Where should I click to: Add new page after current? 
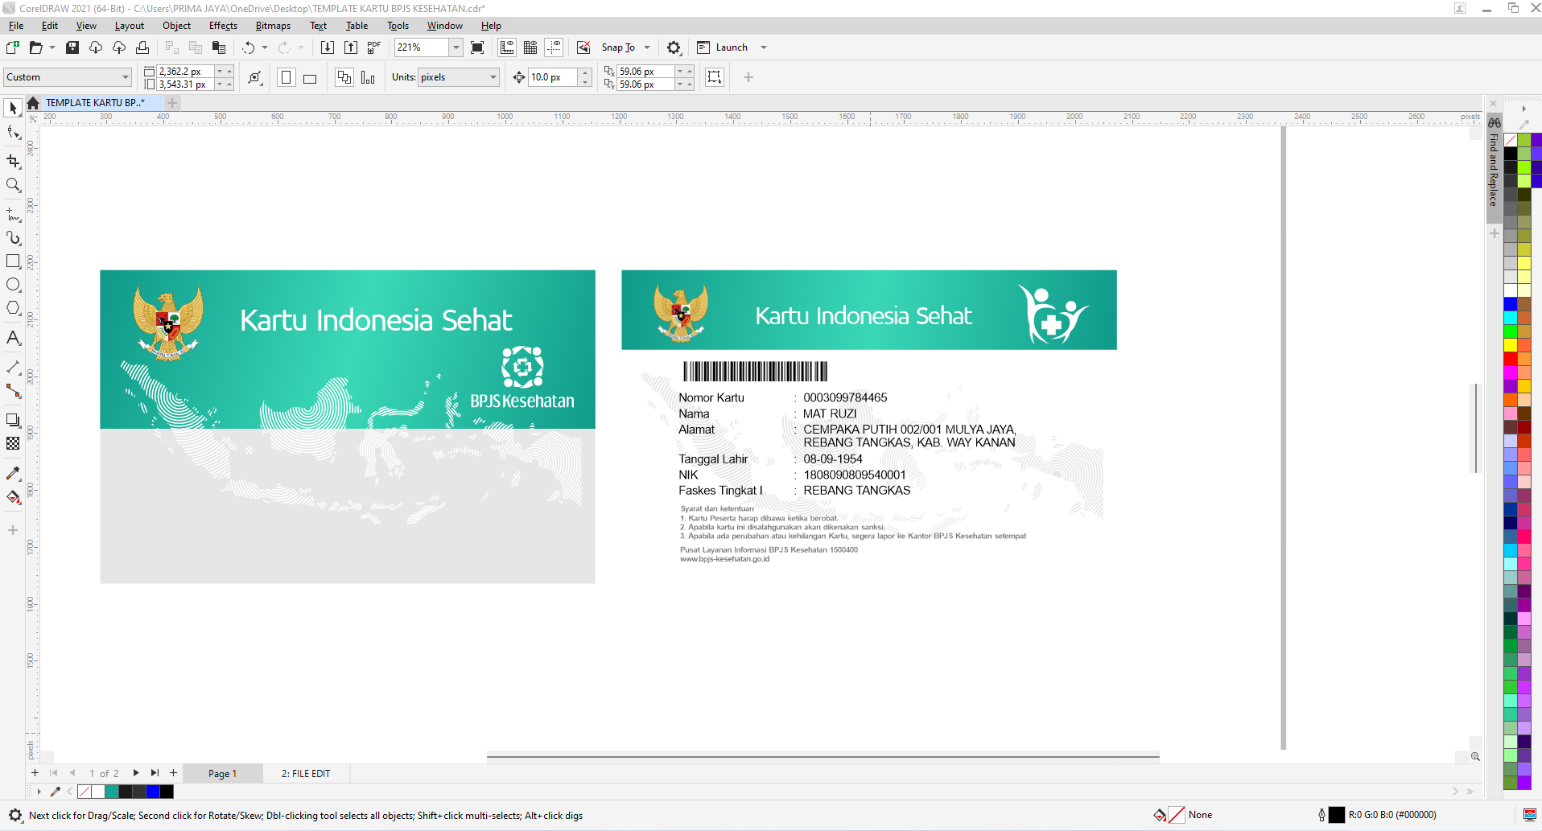tap(173, 773)
